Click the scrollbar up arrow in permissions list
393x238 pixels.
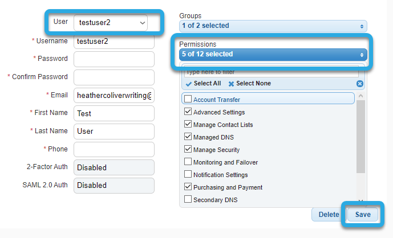(x=360, y=96)
